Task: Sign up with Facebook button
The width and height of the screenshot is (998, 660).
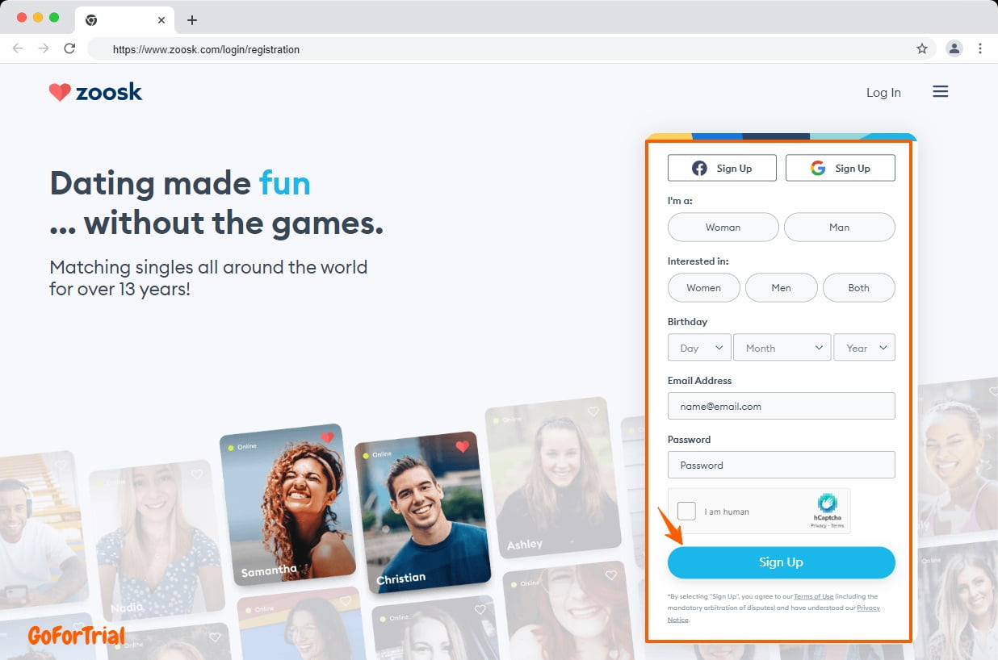Action: coord(722,168)
